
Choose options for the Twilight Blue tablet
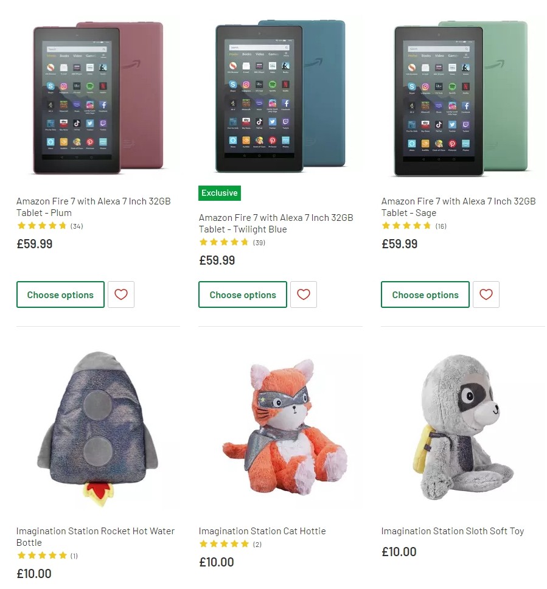click(242, 294)
